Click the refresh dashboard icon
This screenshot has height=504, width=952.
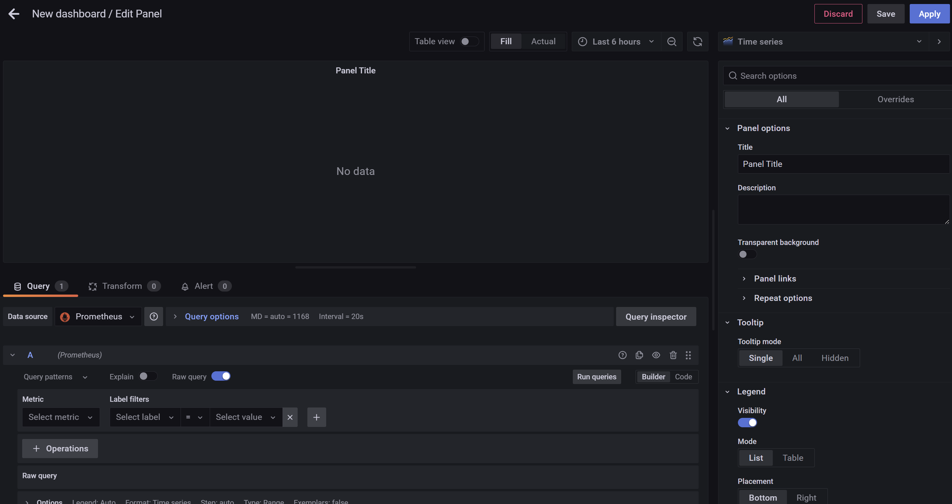coord(697,42)
